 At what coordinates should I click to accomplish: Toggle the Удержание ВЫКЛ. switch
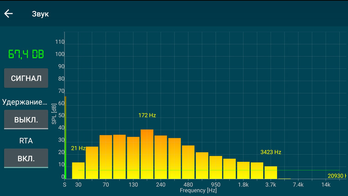click(26, 120)
